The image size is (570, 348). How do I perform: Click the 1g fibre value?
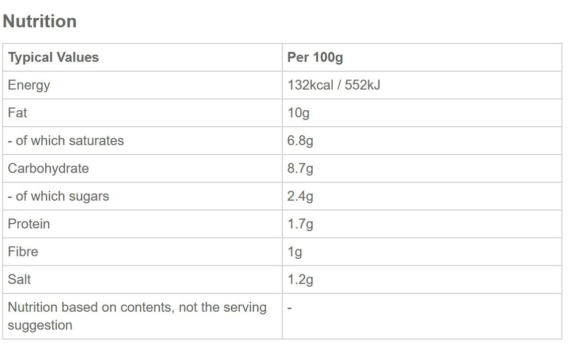pyautogui.click(x=295, y=252)
